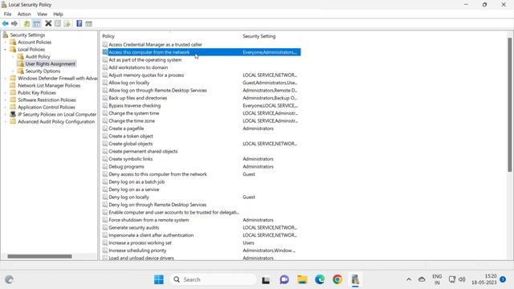
Task: Click the Back arrow in the toolbar
Action: [x=6, y=23]
